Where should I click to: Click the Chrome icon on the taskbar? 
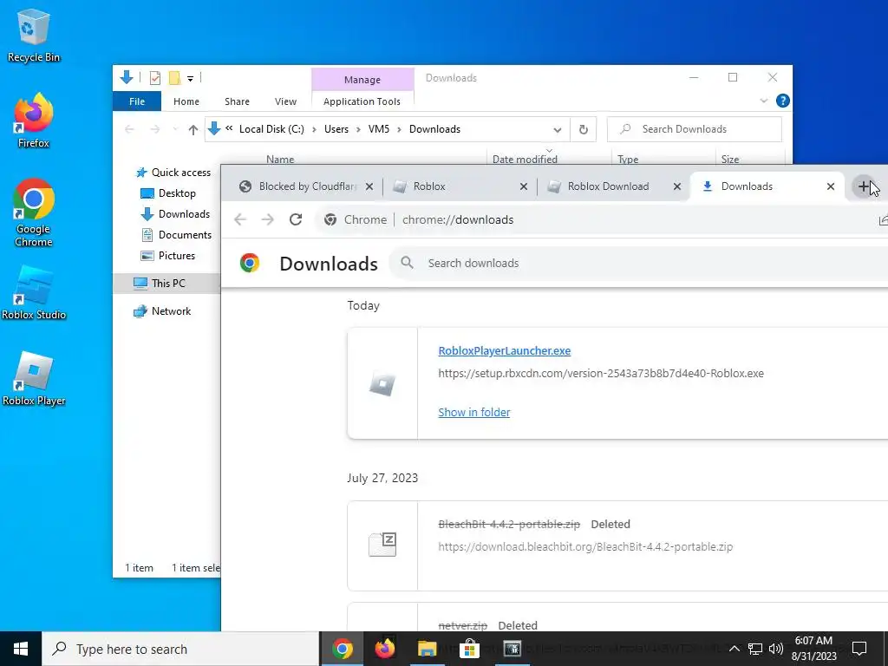tap(343, 649)
